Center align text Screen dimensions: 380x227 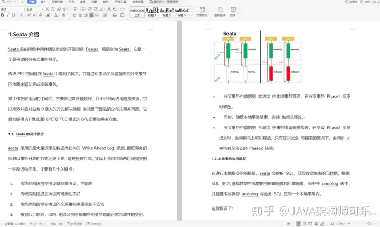80,15
